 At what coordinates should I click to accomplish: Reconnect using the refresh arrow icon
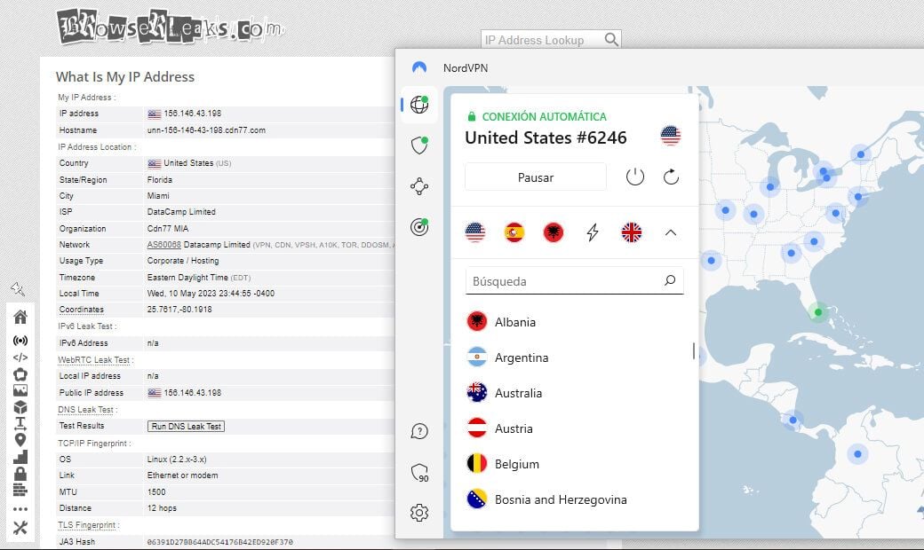point(671,177)
